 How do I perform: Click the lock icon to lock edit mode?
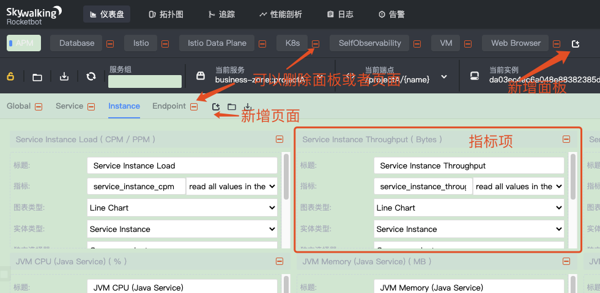tap(10, 76)
